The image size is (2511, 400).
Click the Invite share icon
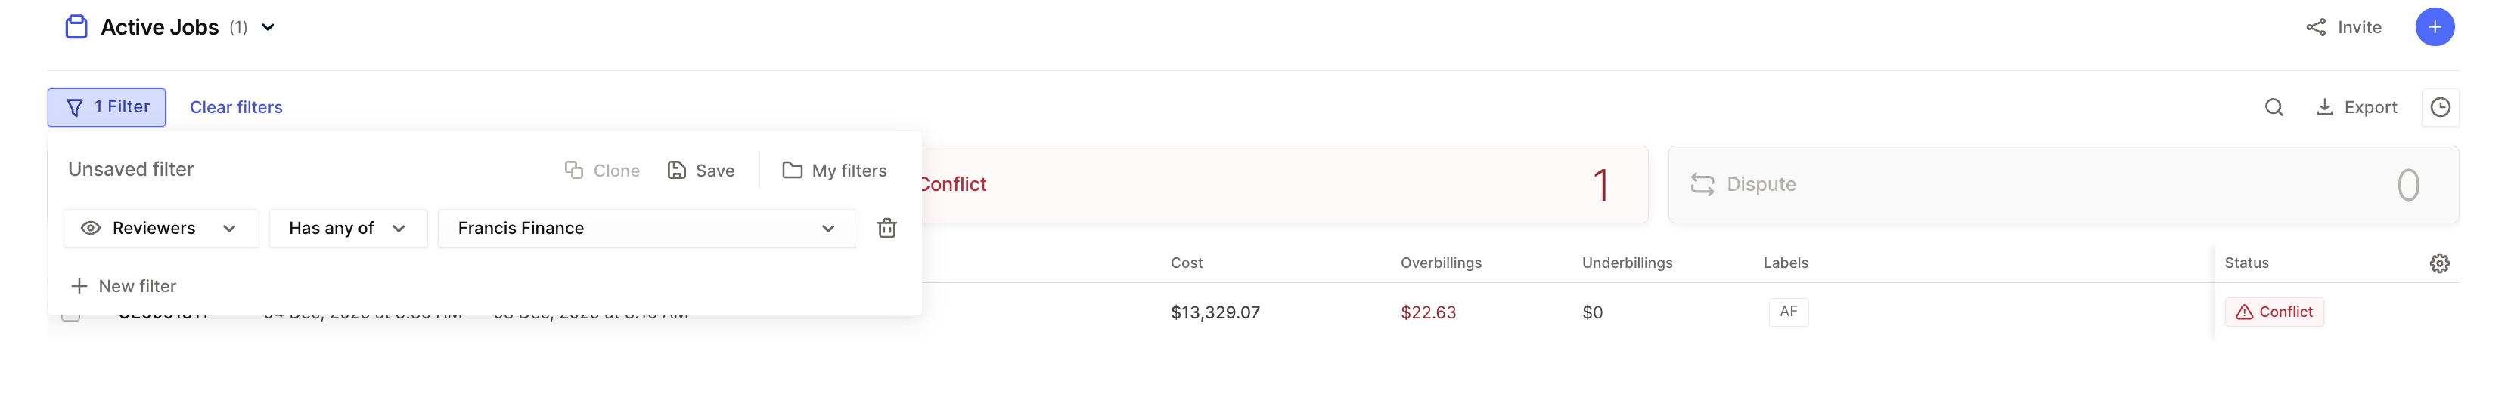click(2315, 27)
